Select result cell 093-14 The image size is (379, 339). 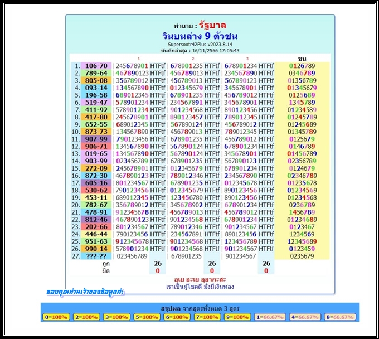click(x=96, y=88)
